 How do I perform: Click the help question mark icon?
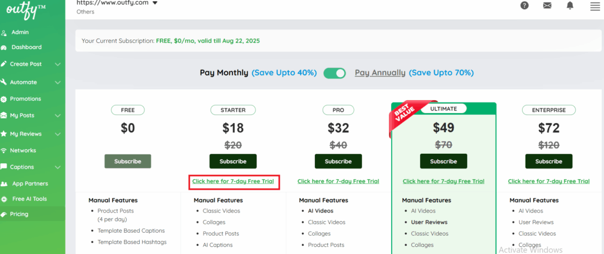tap(524, 6)
